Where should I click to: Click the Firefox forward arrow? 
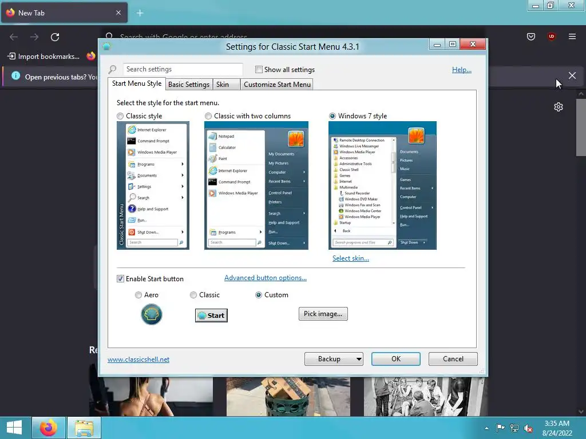click(34, 37)
